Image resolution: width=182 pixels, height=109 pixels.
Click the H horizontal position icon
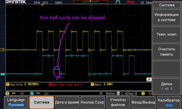click(x=118, y=93)
